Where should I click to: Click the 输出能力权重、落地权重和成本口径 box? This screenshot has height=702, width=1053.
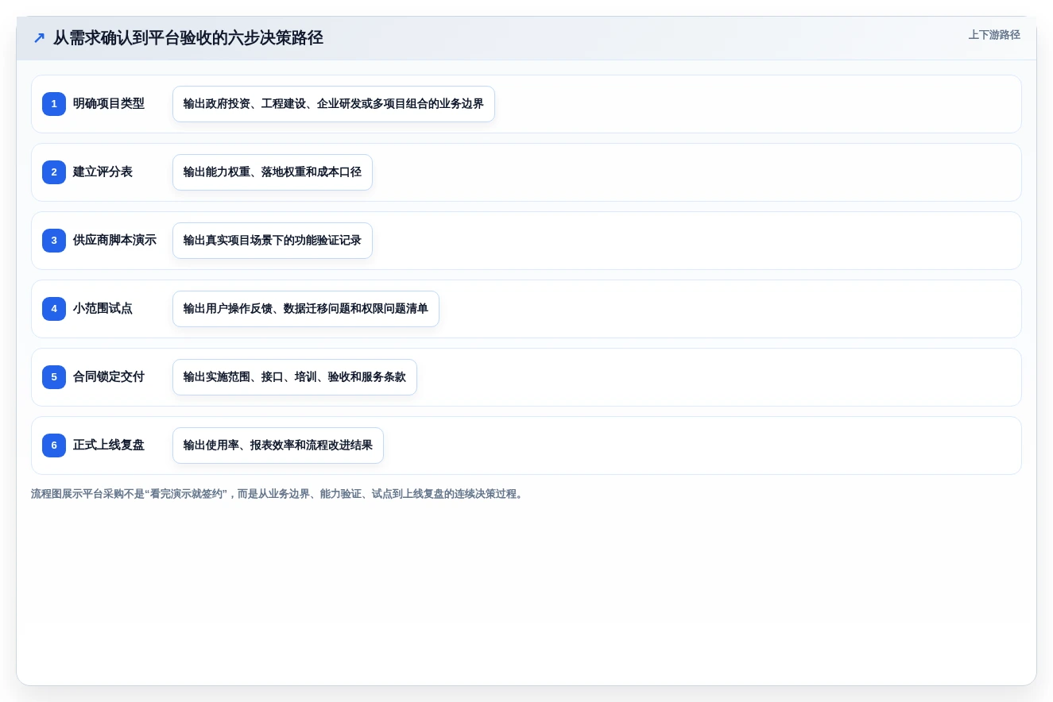click(273, 172)
